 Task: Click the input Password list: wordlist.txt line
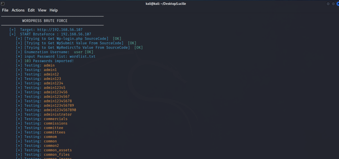click(x=55, y=56)
